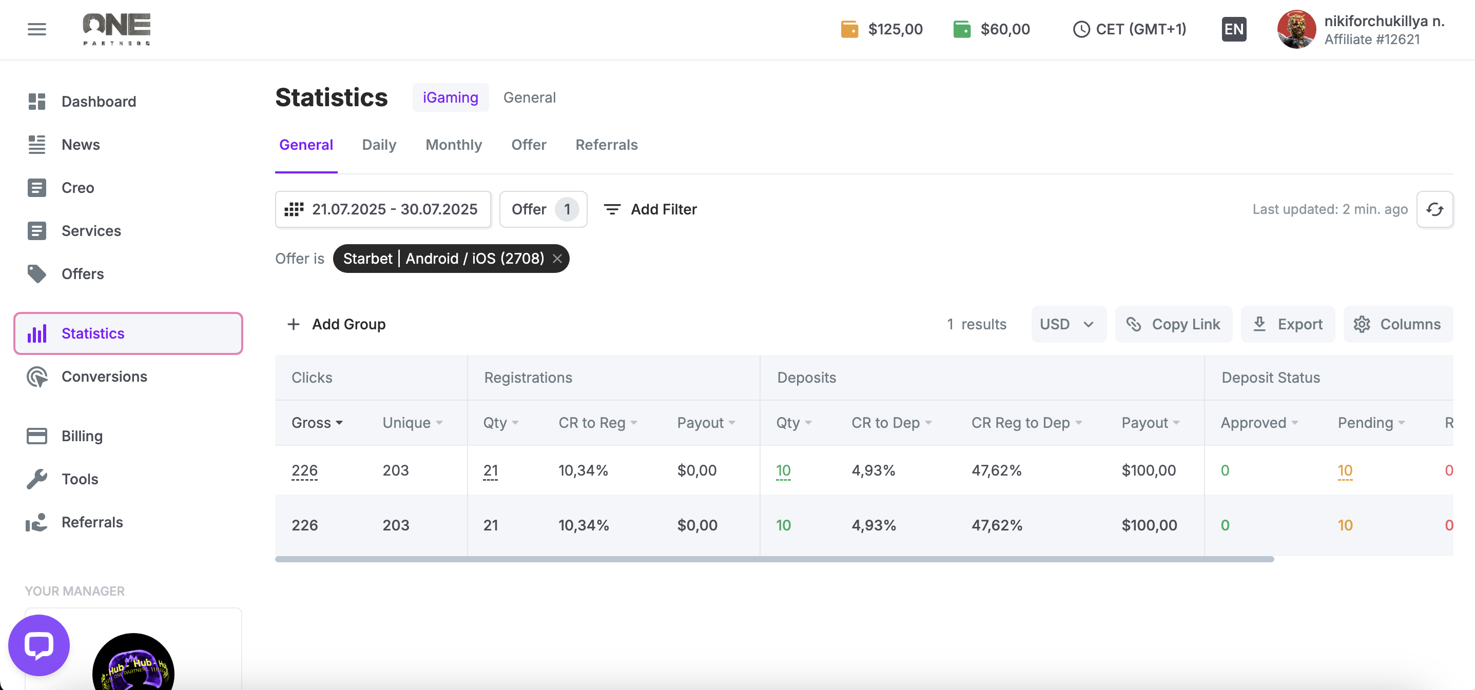
Task: Open the green 10 deposits link
Action: (783, 470)
